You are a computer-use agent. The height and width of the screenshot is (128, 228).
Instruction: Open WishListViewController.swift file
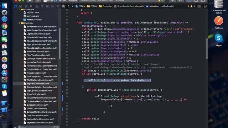click(x=40, y=80)
